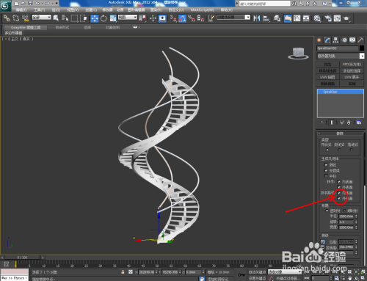Toggle the 扶手 外表面 checkbox
Screen dimensions: 367x281
pyautogui.click(x=339, y=187)
